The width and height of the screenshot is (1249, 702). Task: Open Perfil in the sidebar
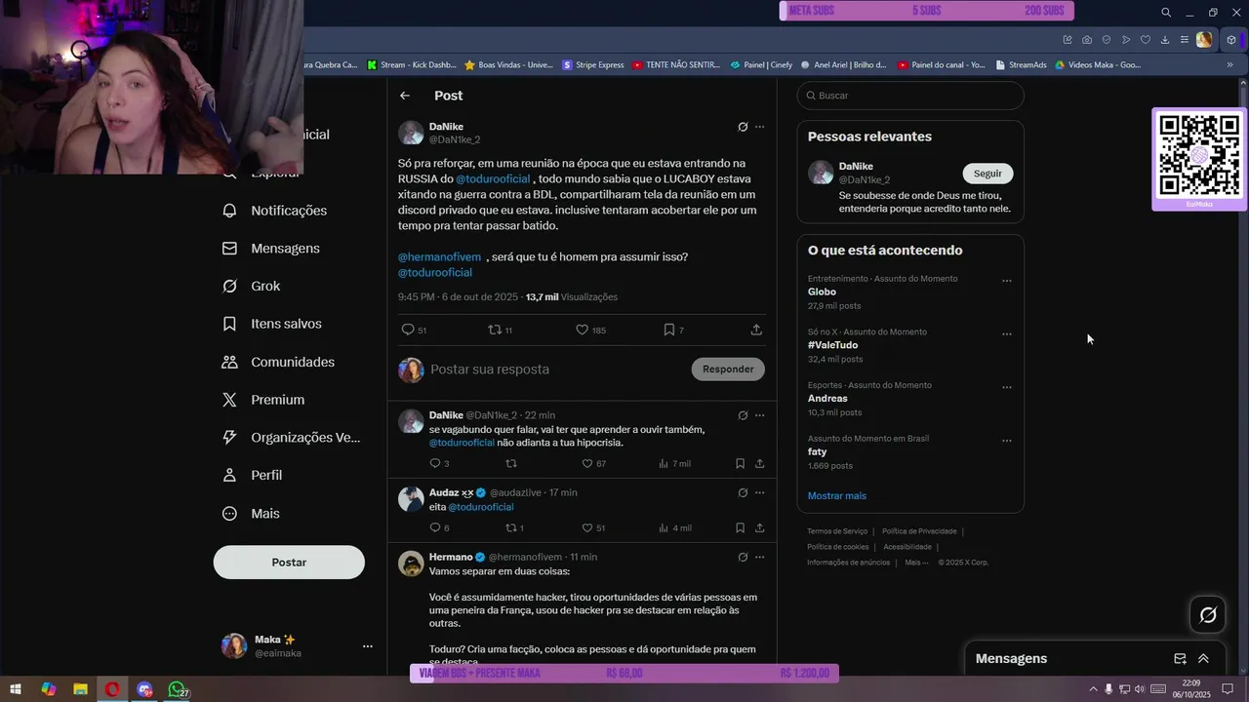pos(253,475)
